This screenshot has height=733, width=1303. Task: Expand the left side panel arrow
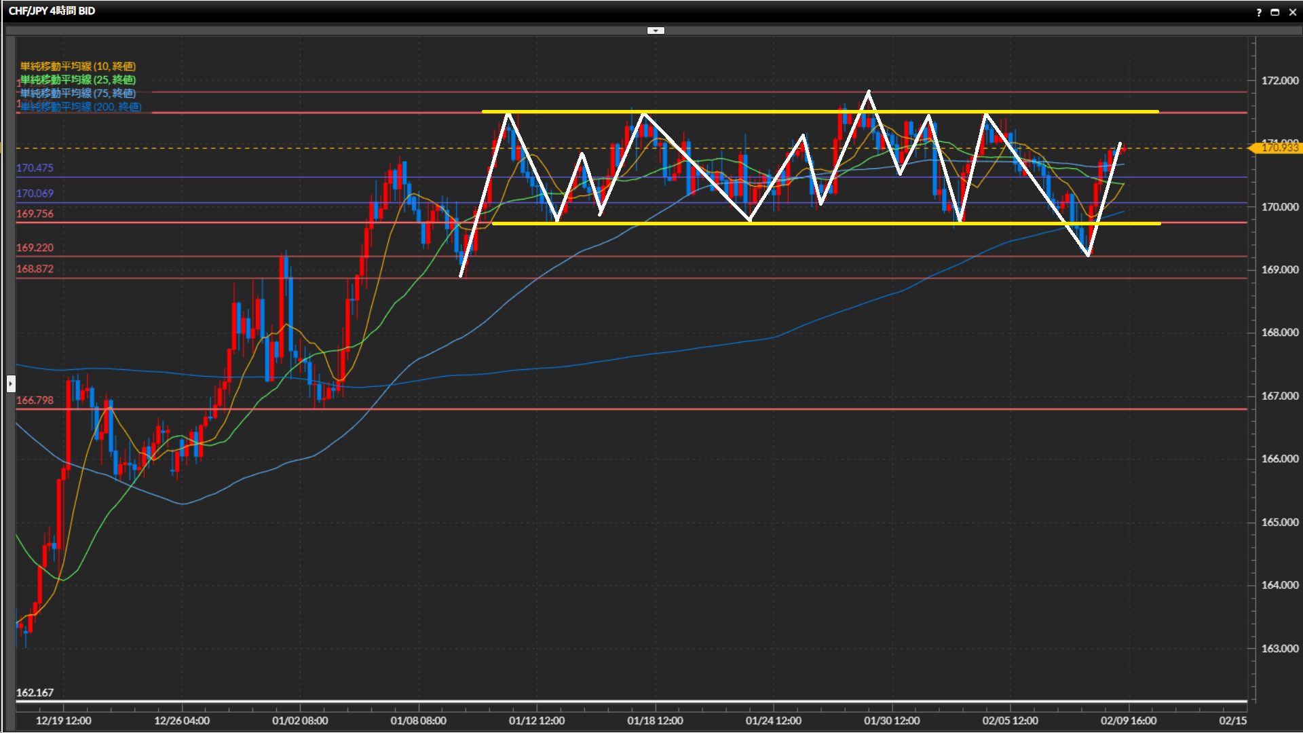[x=11, y=384]
